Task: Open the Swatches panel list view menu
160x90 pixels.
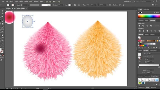Action: click(158, 38)
